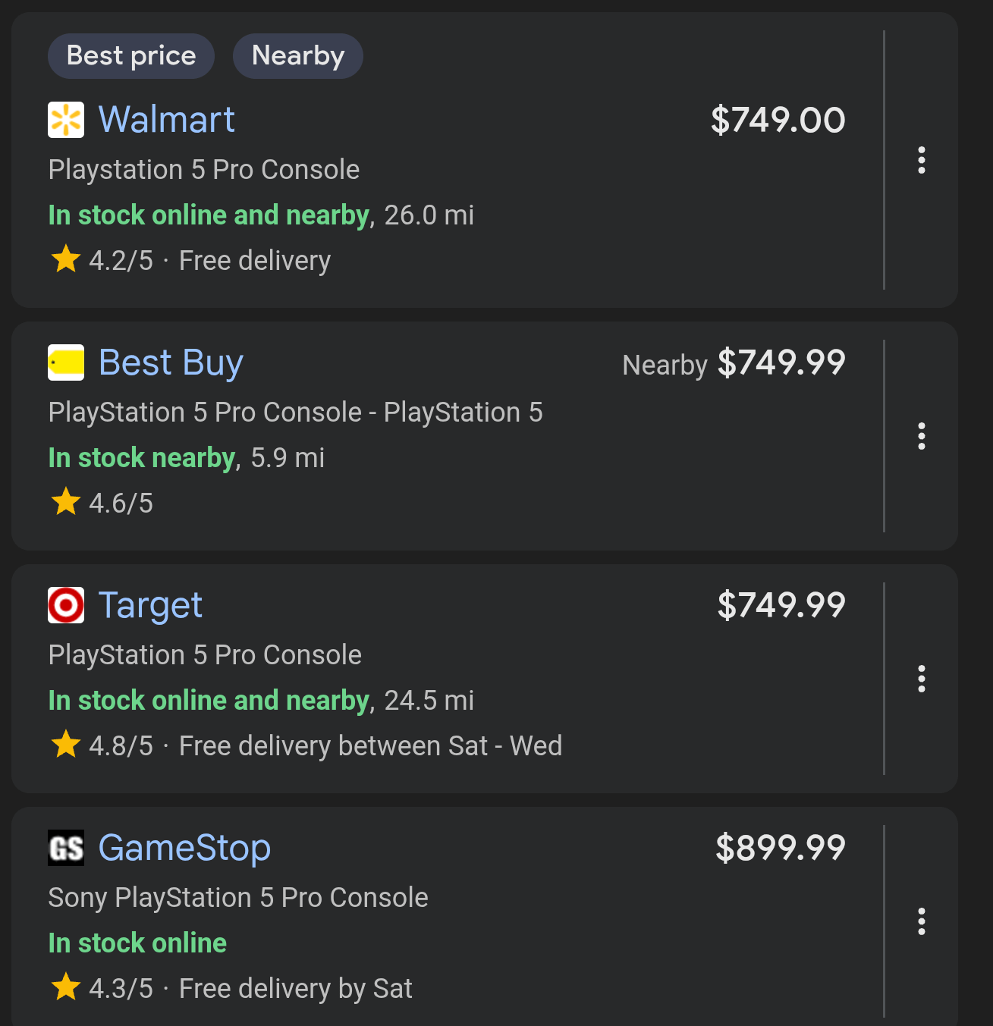Open three-dot menu for Best Buy listing
The width and height of the screenshot is (993, 1026).
click(x=921, y=436)
